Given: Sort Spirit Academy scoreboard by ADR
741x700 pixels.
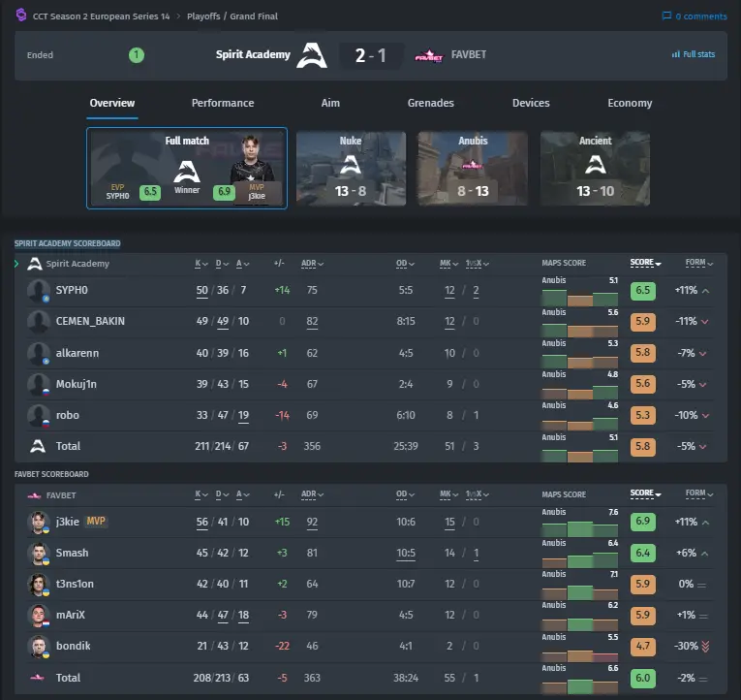Looking at the screenshot, I should click(312, 264).
